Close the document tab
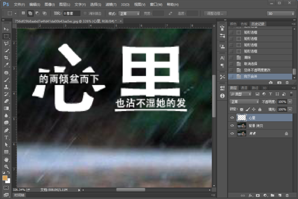This screenshot has height=199, width=298. point(121,21)
